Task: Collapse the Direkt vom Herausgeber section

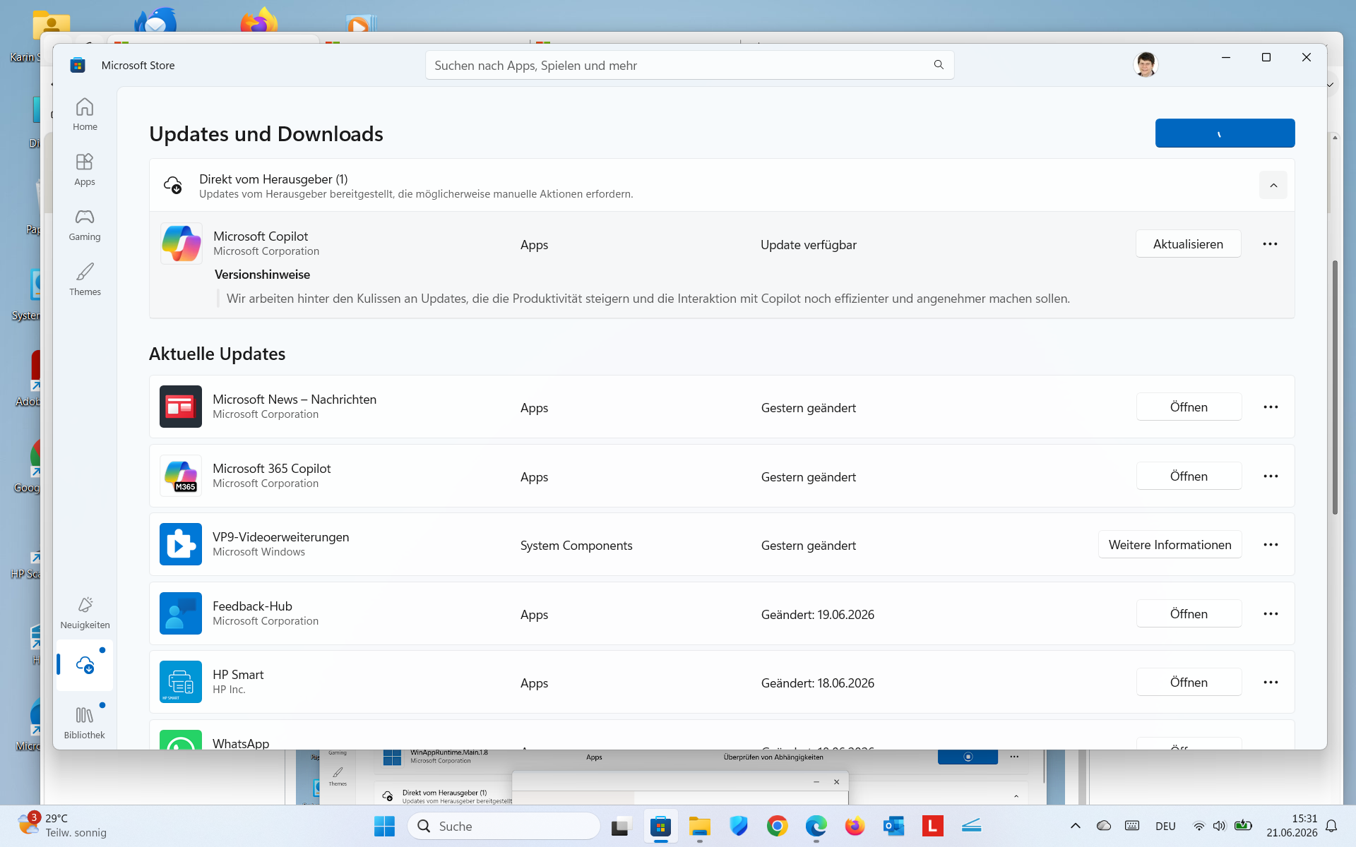Action: click(1273, 185)
